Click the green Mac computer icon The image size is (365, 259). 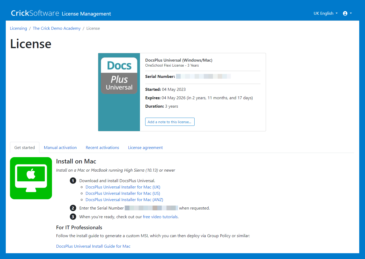click(x=31, y=178)
